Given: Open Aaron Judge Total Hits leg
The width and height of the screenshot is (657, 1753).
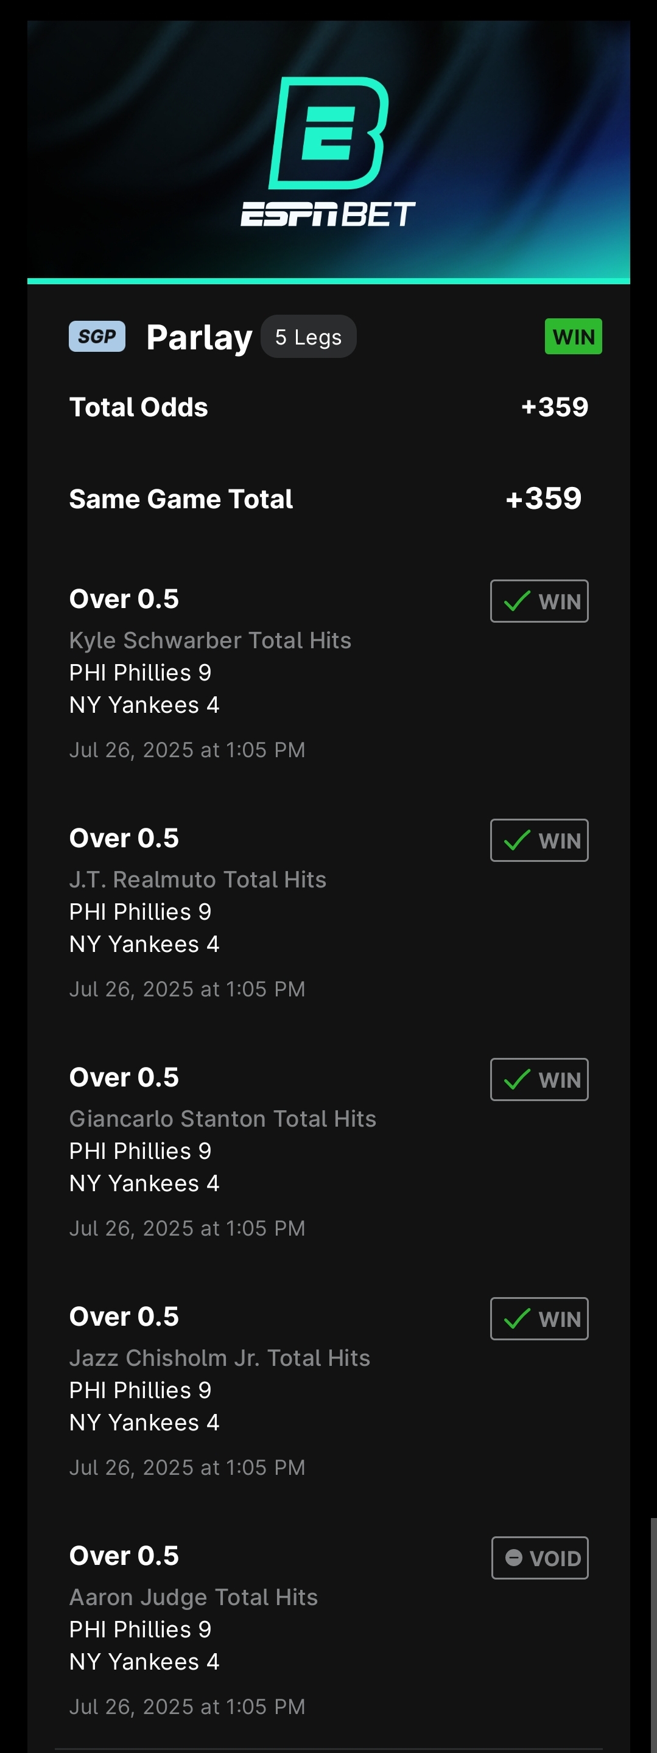Looking at the screenshot, I should coord(194,1597).
